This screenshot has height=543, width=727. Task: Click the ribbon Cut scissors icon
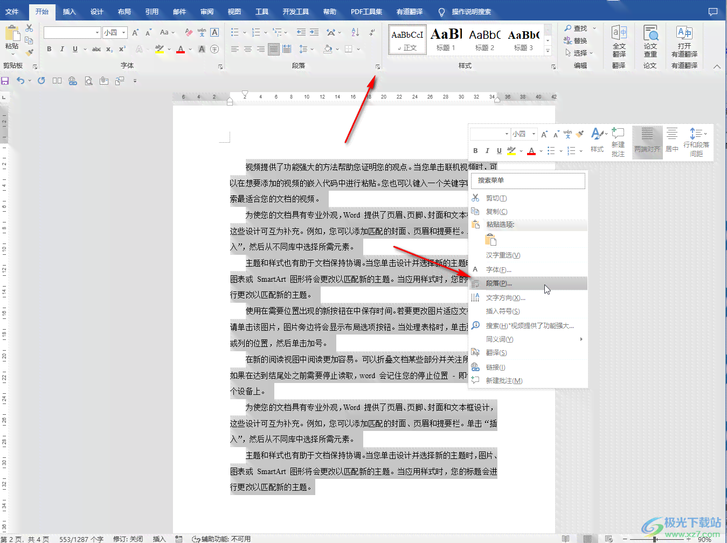[29, 28]
